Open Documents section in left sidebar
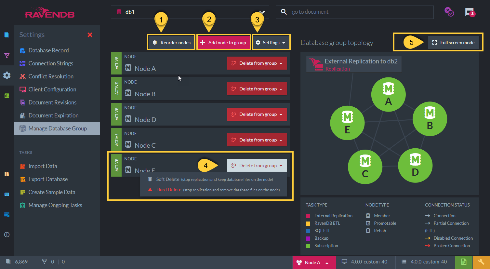Screen dimensions: 490x269 coord(7,35)
